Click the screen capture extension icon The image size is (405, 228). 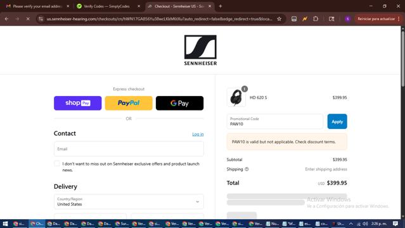pyautogui.click(x=294, y=19)
